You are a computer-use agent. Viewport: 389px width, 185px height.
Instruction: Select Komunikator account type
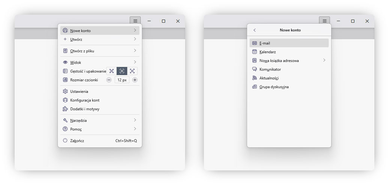289,69
